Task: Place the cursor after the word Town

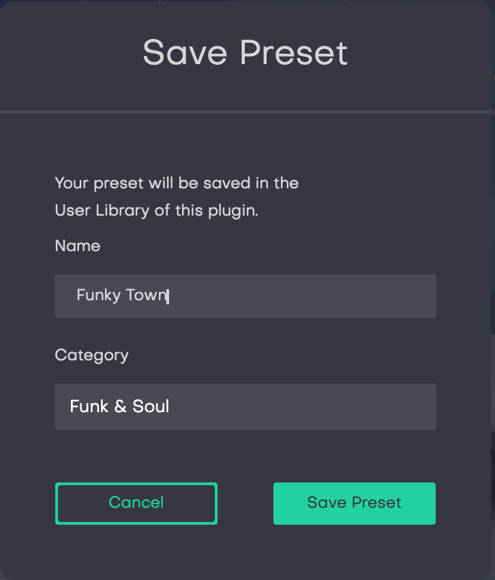Action: pos(168,296)
